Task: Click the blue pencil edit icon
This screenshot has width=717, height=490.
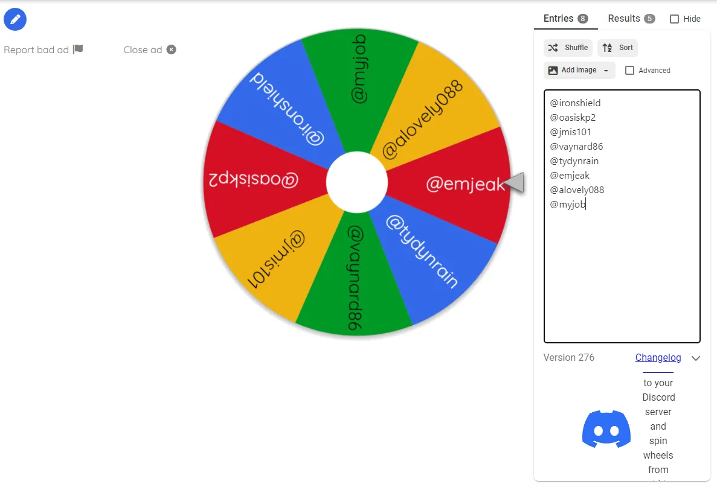Action: coord(15,19)
